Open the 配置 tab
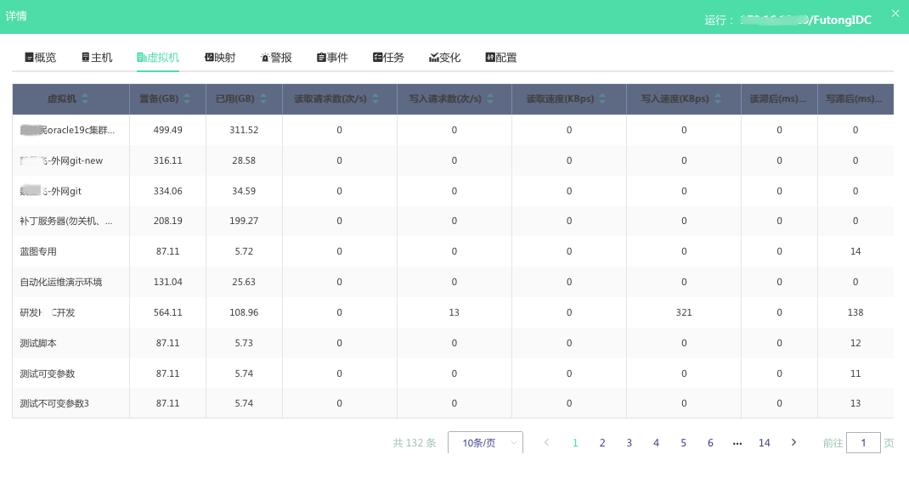 tap(501, 58)
